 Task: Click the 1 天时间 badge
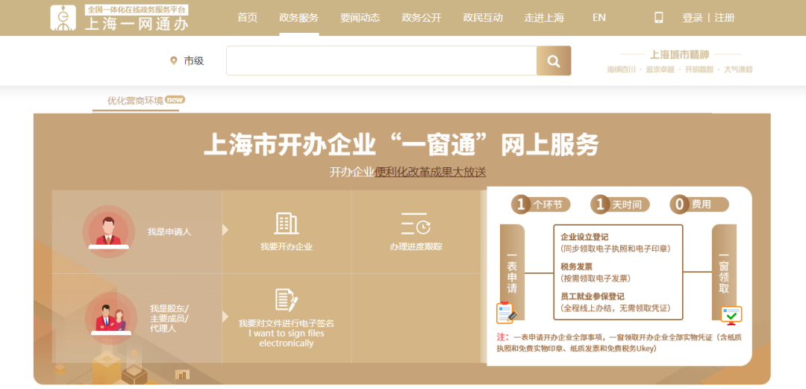click(x=620, y=205)
